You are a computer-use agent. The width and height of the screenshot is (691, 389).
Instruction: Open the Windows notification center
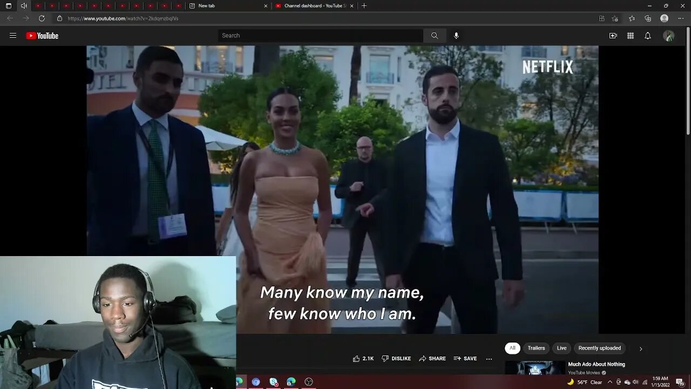click(680, 382)
